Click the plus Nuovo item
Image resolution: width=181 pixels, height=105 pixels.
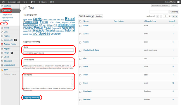click(x=43, y=2)
